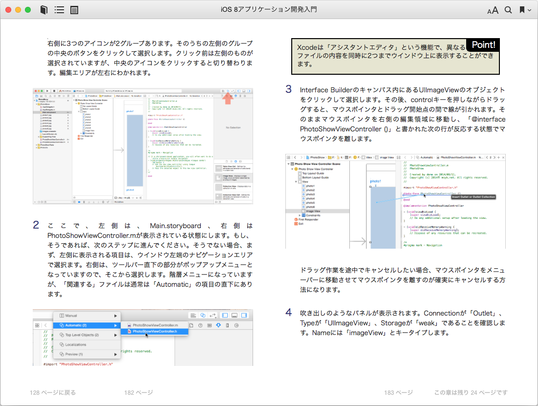Click the 182 ページ page indicator
538x406 pixels.
point(138,392)
